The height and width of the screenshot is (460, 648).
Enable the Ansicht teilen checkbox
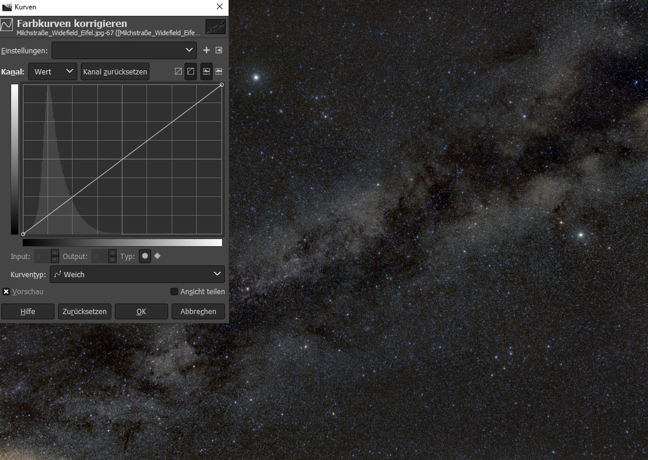(175, 292)
